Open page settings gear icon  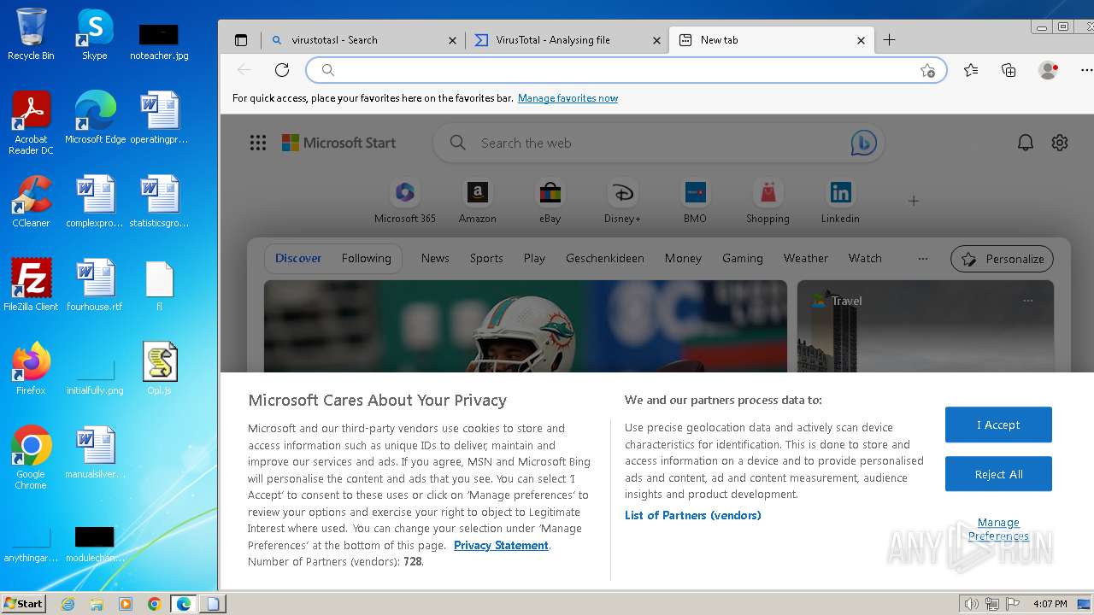coord(1060,143)
